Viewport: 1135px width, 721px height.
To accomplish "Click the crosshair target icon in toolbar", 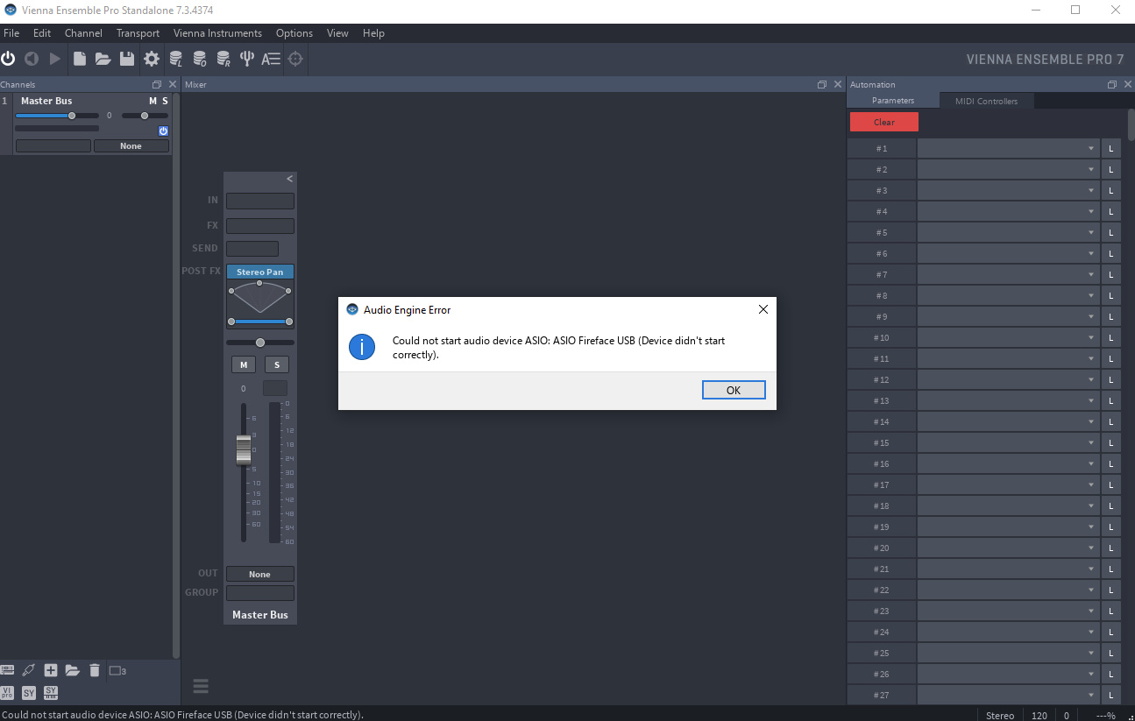I will click(295, 59).
